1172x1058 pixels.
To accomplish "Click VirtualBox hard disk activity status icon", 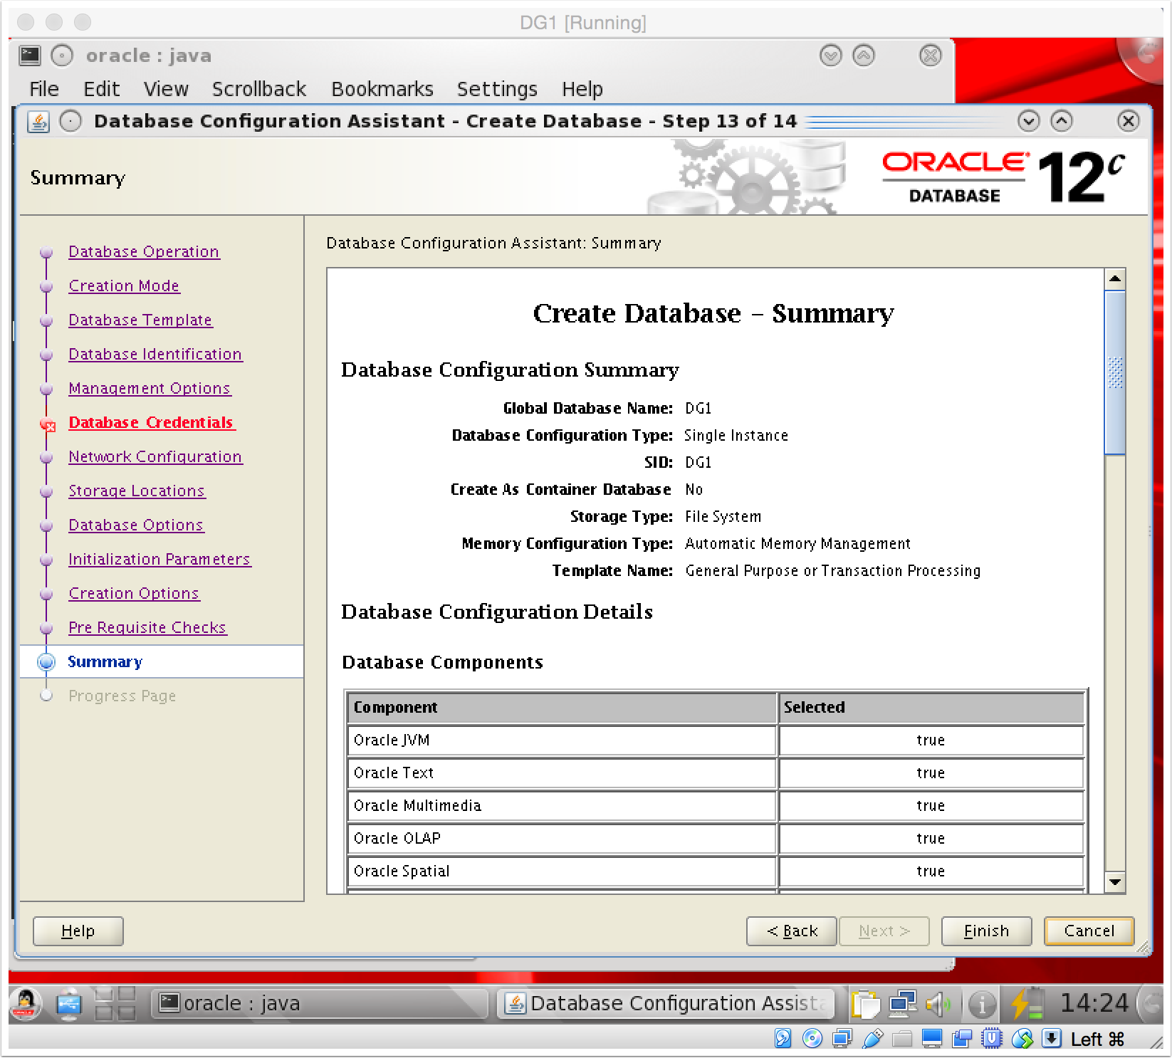I will click(x=783, y=1039).
